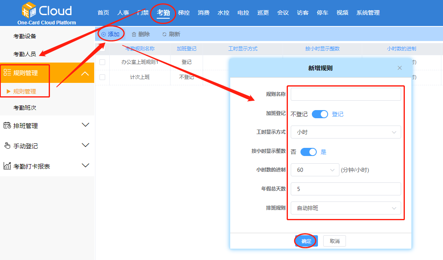Switch to the 系统管理 top menu
The width and height of the screenshot is (443, 260).
(x=368, y=13)
